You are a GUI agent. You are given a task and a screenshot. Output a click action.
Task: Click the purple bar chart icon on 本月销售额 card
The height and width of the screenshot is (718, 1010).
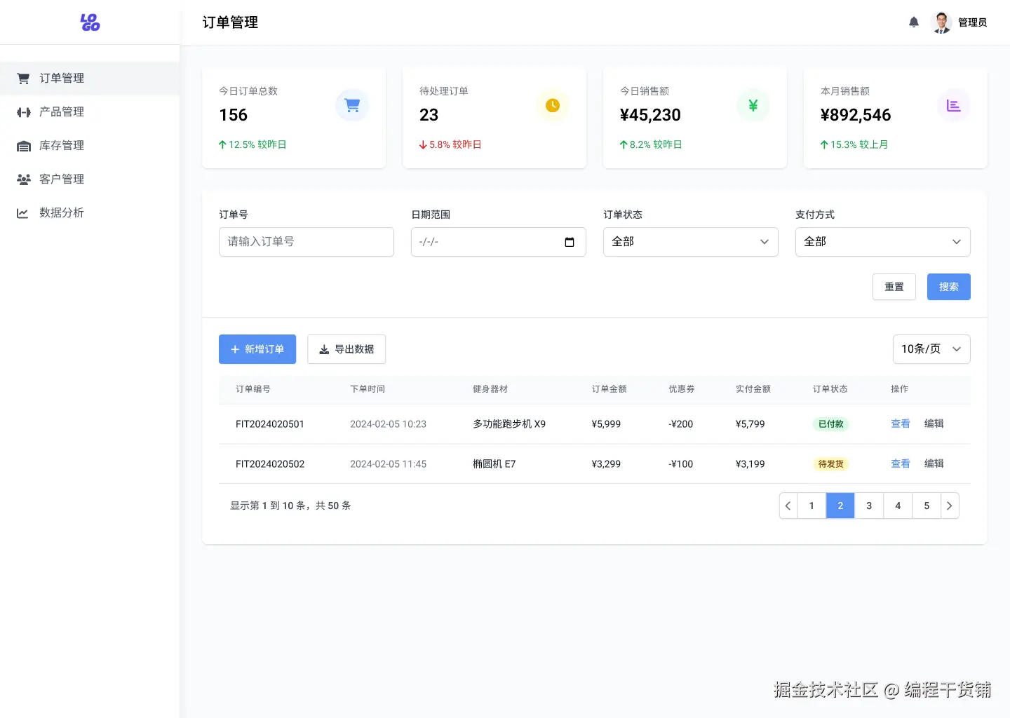tap(954, 105)
